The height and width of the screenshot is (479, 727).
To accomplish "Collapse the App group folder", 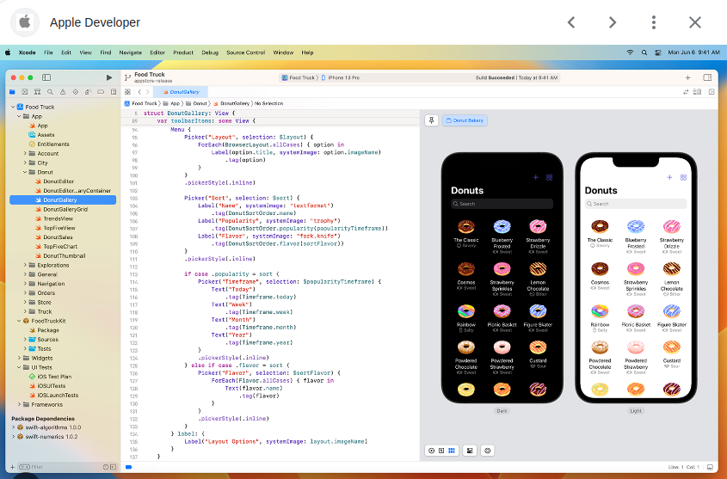I will [x=19, y=116].
